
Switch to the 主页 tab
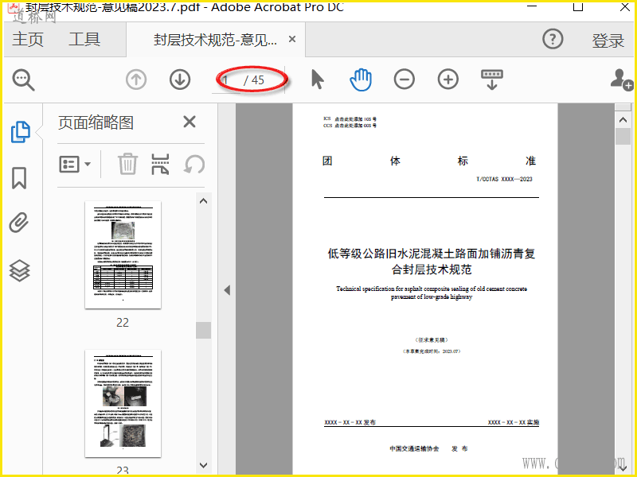pyautogui.click(x=28, y=39)
